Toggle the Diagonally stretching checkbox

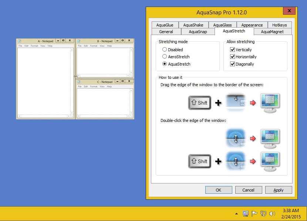242,64
